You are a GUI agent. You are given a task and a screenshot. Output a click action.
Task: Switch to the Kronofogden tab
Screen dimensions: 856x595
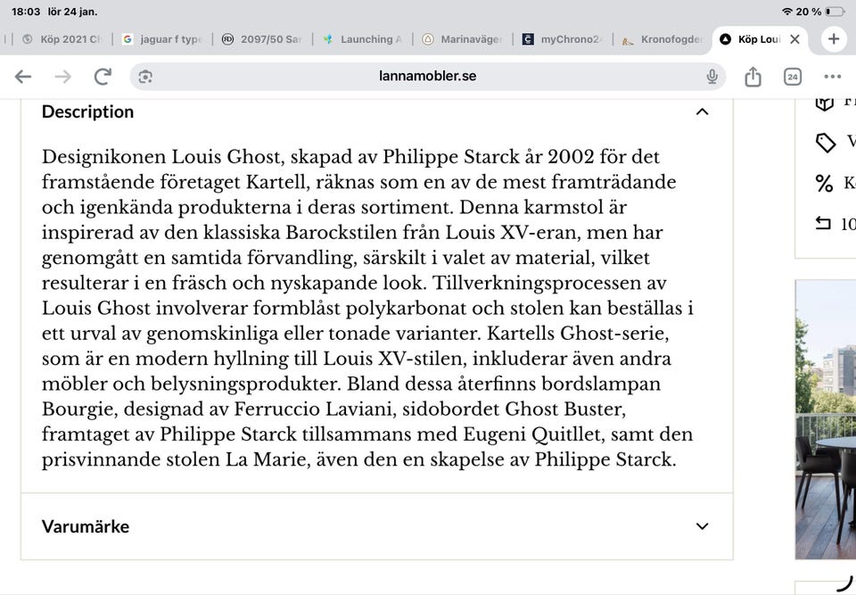(x=660, y=38)
